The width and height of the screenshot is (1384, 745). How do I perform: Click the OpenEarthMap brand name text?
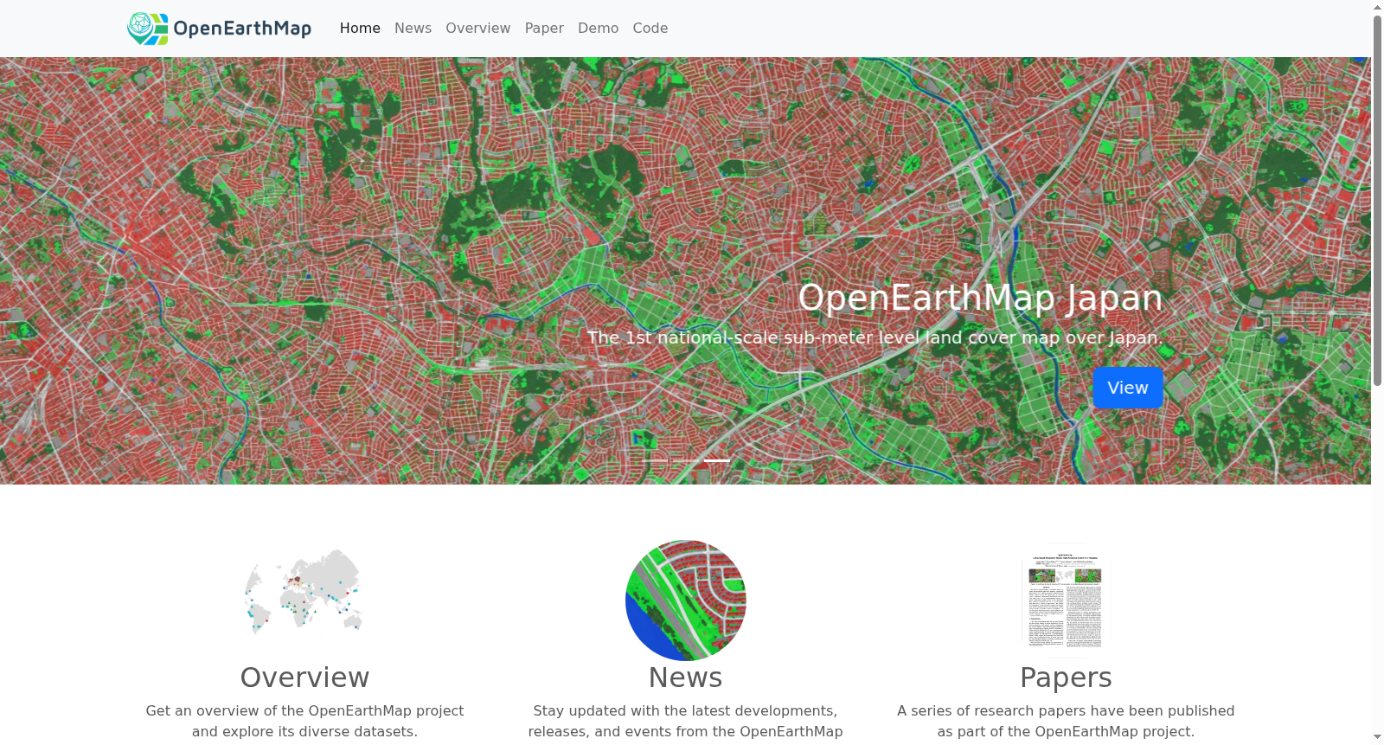click(242, 29)
